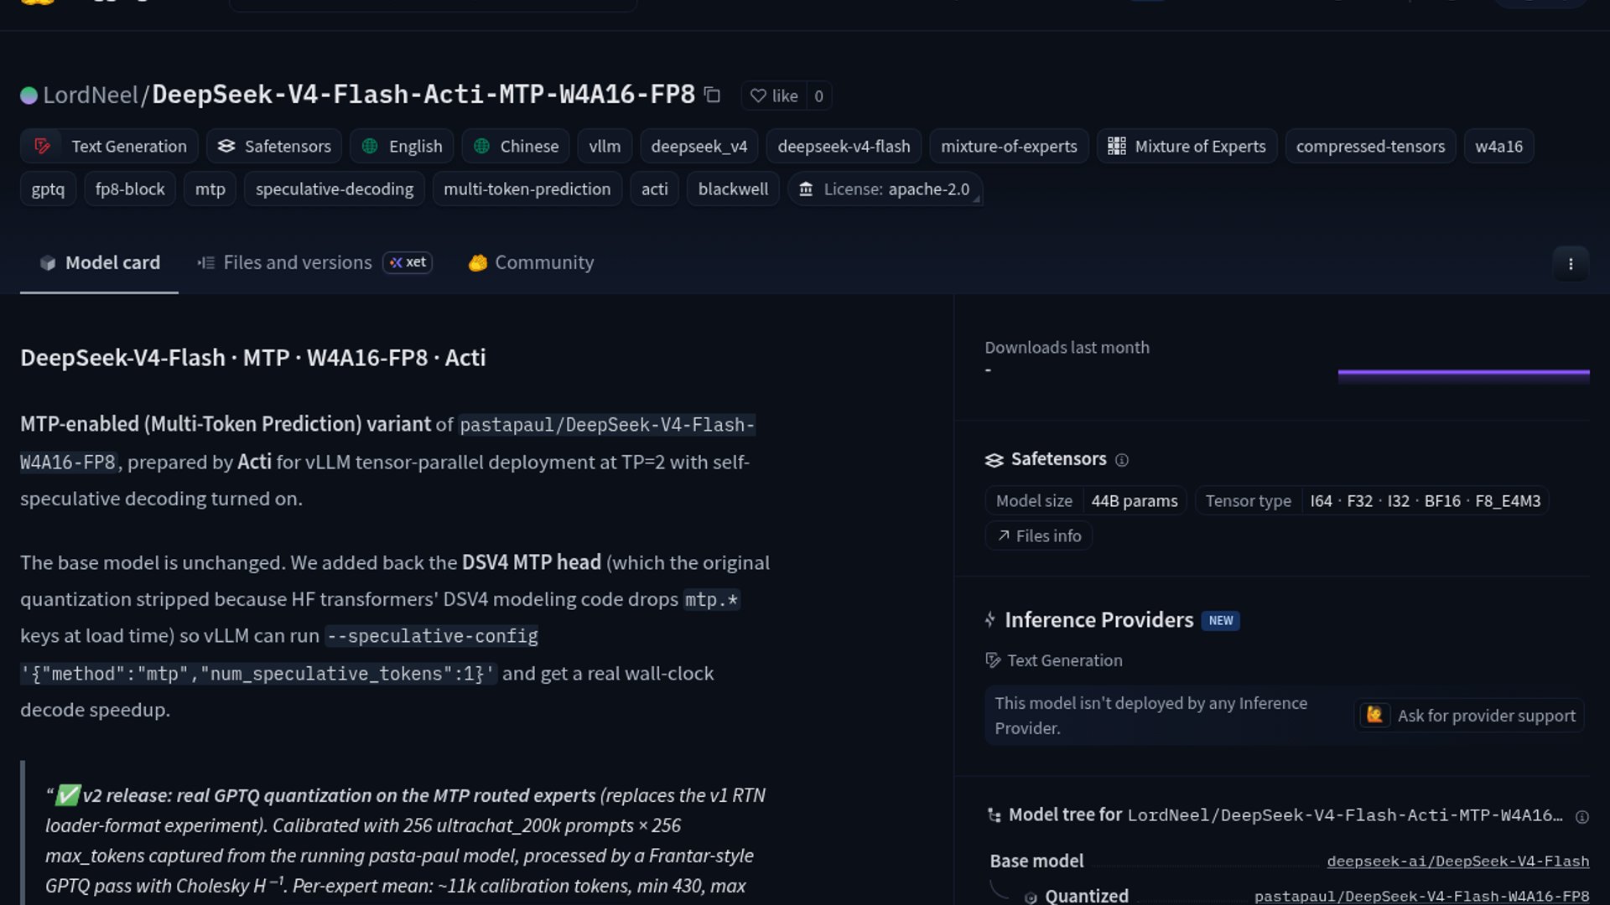Open the Model card tab
1610x905 pixels.
click(99, 263)
